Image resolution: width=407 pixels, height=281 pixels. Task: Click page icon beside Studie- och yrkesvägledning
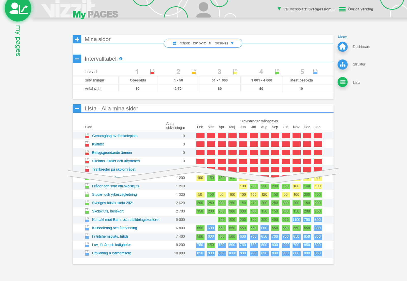(87, 194)
